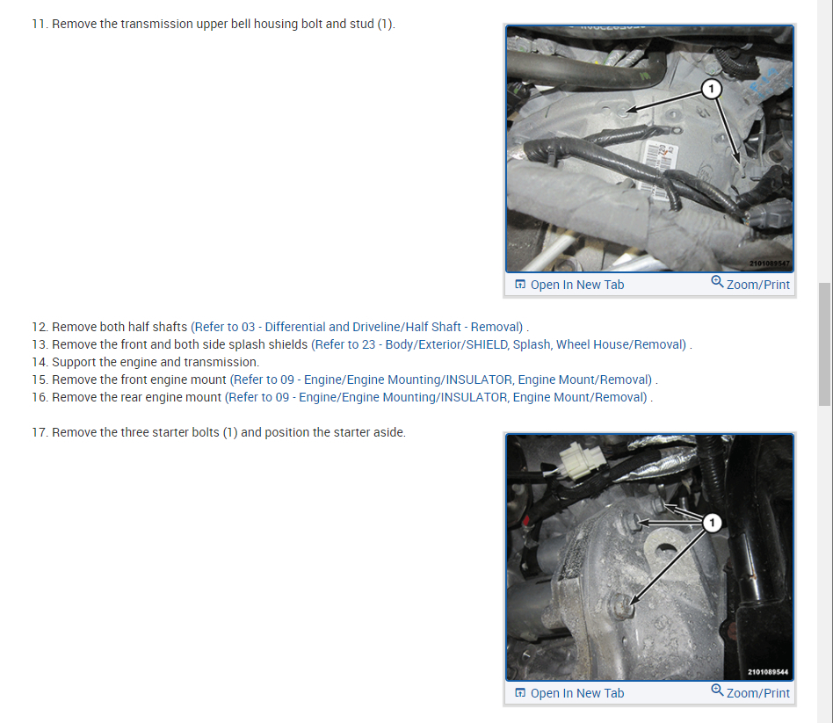Click the magnifier Zoom/Print icon under bell housing photo
This screenshot has height=723, width=833.
click(717, 281)
